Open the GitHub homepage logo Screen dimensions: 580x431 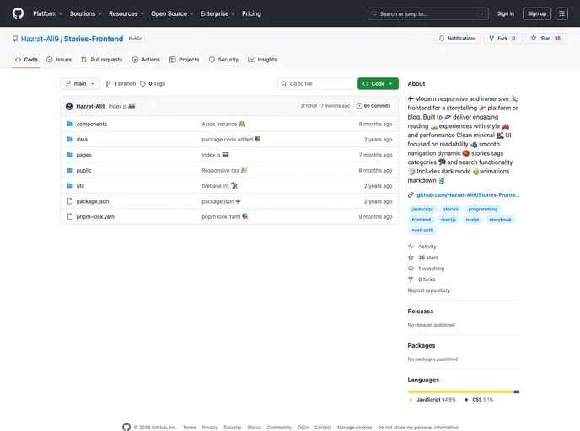18,13
